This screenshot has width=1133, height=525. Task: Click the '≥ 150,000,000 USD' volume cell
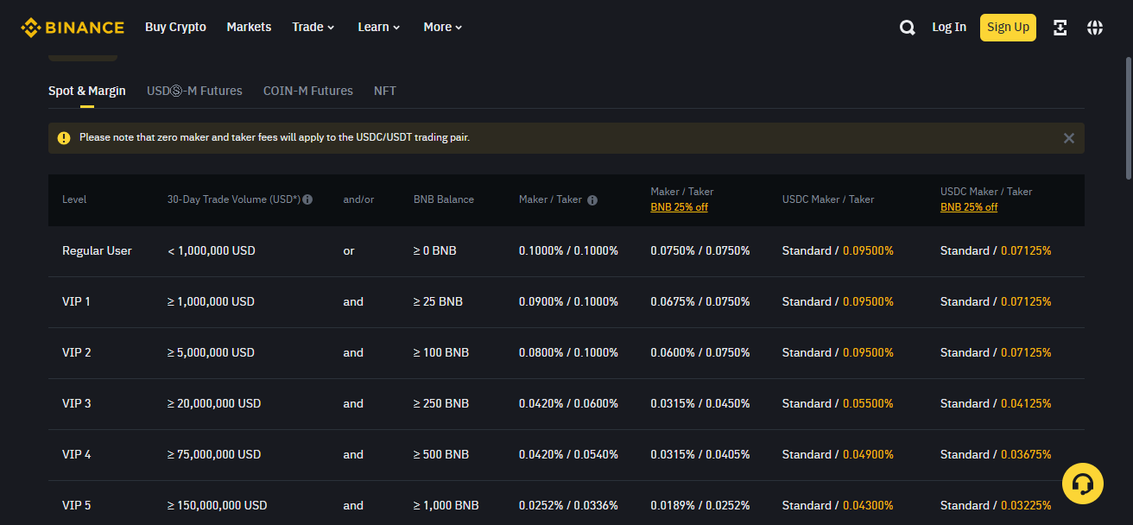point(218,505)
